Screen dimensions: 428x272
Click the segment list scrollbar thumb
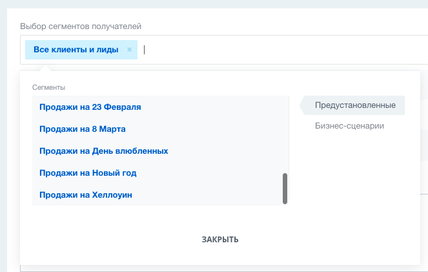tap(285, 189)
